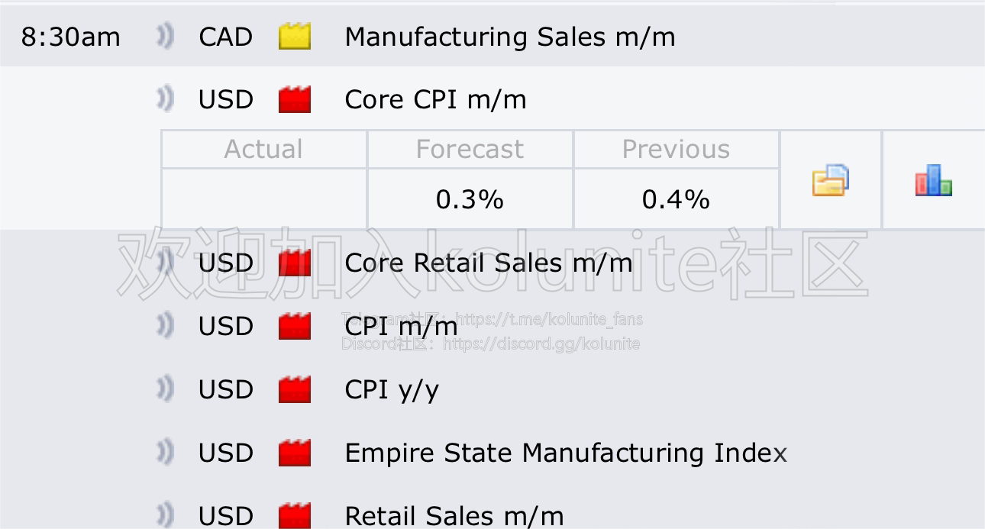Screen dimensions: 985x529
Task: Click the sound icon next to CAD
Action: (166, 37)
